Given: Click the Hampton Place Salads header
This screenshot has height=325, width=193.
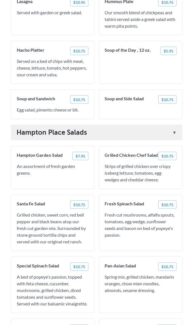Looking at the screenshot, I should coord(52,132).
